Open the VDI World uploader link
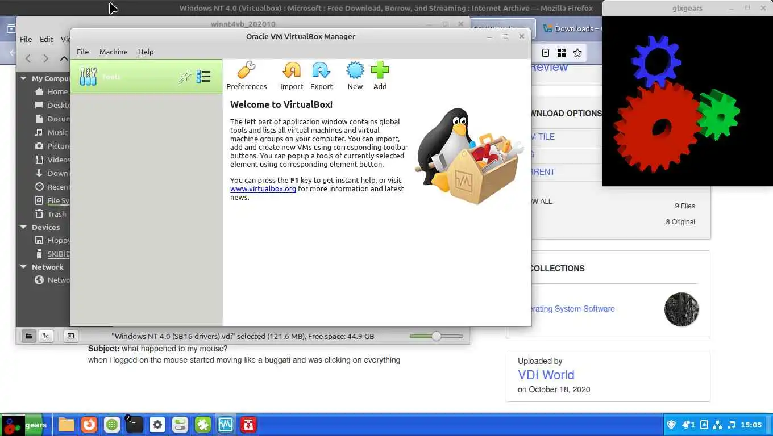Viewport: 773px width, 436px height. [x=546, y=375]
